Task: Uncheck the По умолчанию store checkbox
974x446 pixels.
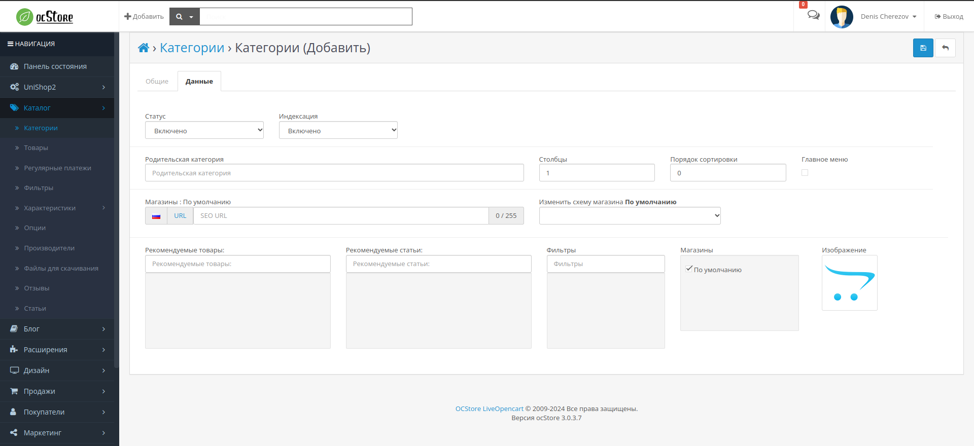Action: 689,269
